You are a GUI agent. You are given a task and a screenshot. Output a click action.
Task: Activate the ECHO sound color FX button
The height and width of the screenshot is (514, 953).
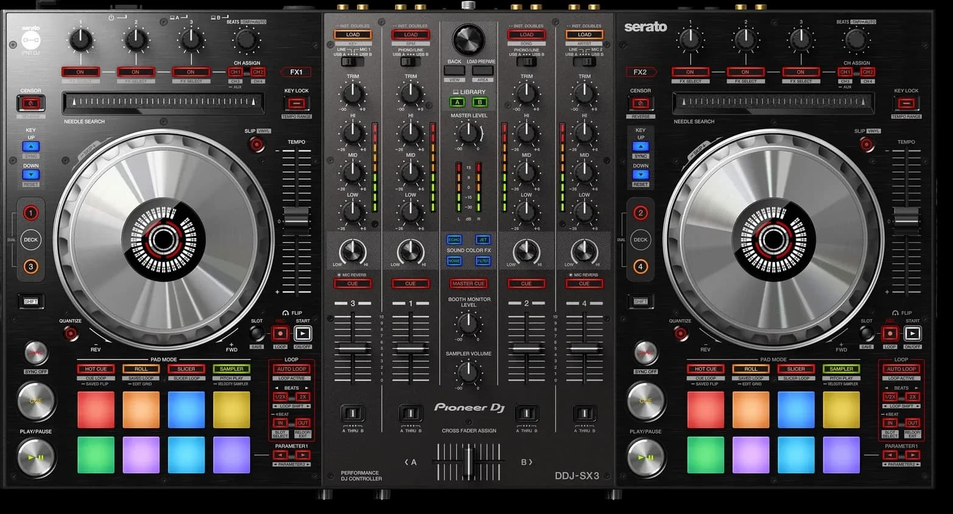click(x=454, y=240)
